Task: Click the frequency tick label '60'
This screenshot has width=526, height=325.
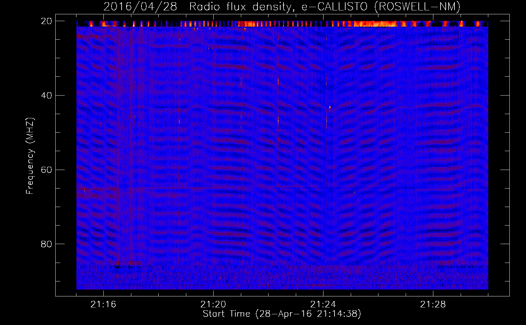Action: pyautogui.click(x=46, y=170)
